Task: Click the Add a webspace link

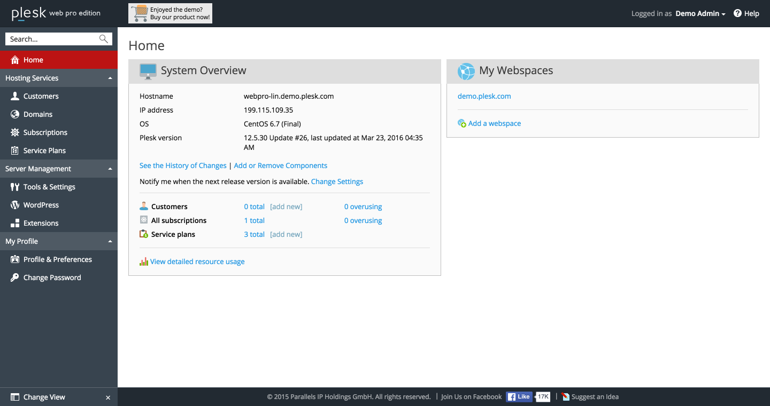Action: [495, 123]
